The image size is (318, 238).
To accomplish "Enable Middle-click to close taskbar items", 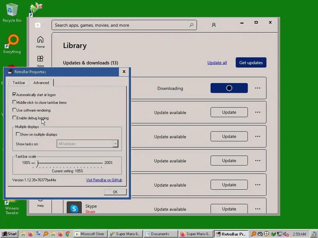I will tap(14, 102).
